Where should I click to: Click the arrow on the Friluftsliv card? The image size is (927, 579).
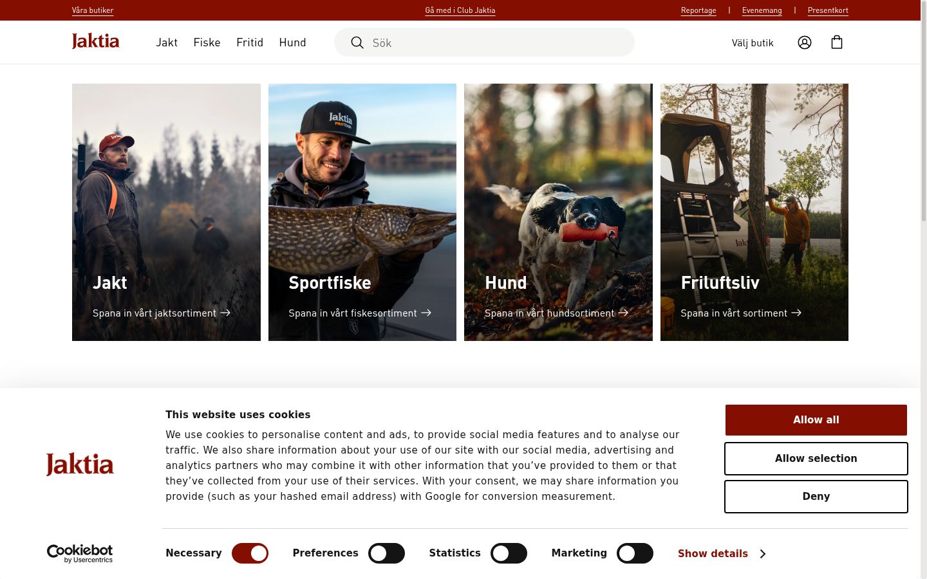pyautogui.click(x=796, y=313)
